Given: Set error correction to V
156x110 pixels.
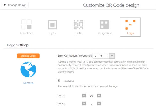Looking at the screenshot, I should (112, 56).
